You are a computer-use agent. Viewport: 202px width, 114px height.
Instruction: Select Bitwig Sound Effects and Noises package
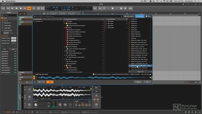(77, 32)
